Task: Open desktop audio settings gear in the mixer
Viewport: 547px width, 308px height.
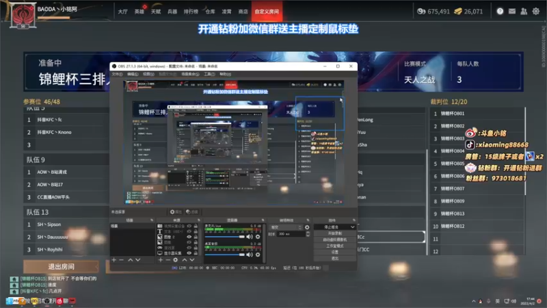Action: click(x=258, y=255)
